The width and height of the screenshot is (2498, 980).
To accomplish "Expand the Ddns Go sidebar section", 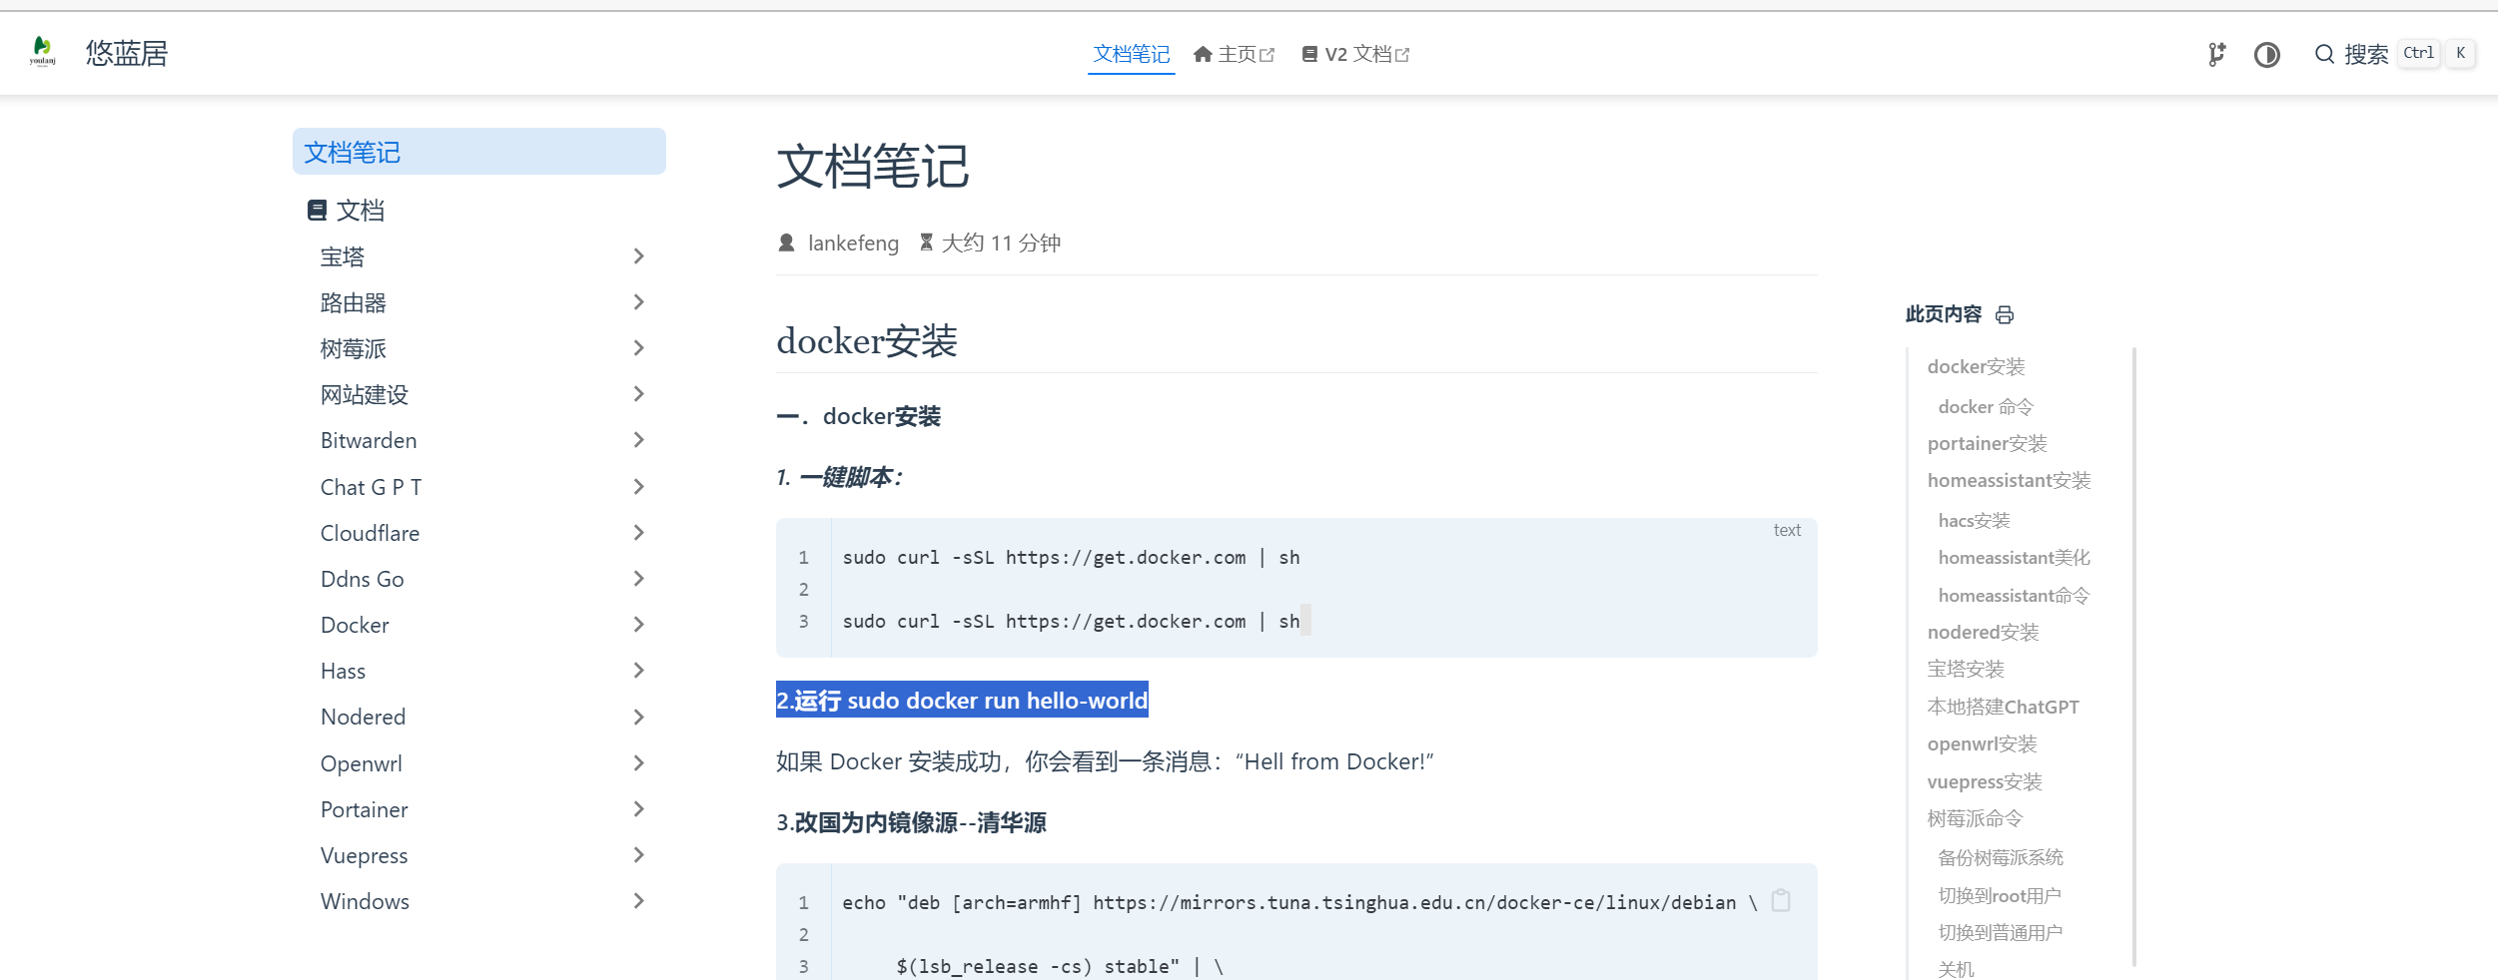I will pos(481,579).
